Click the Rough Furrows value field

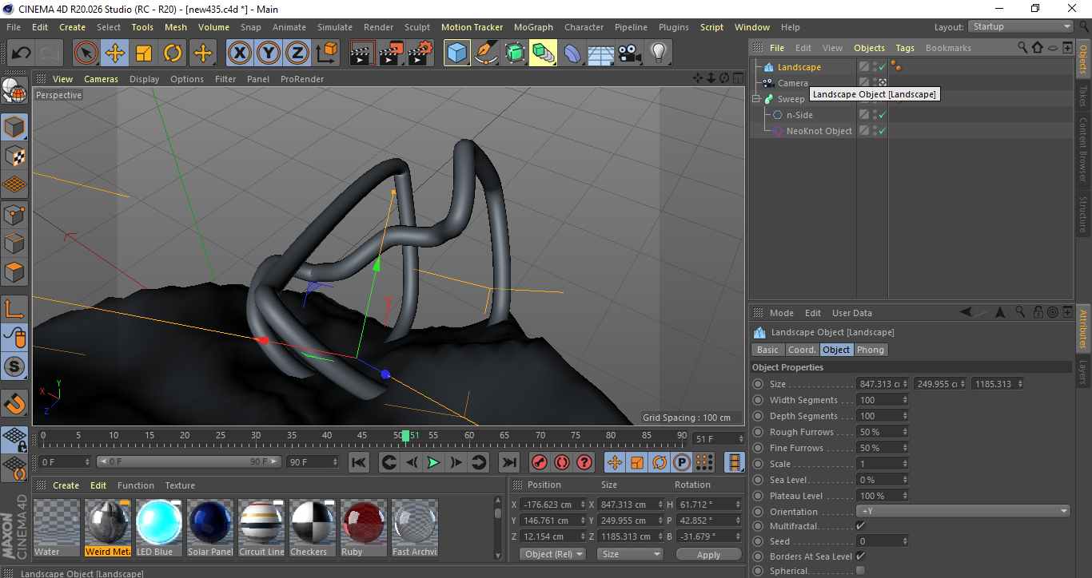click(x=883, y=432)
